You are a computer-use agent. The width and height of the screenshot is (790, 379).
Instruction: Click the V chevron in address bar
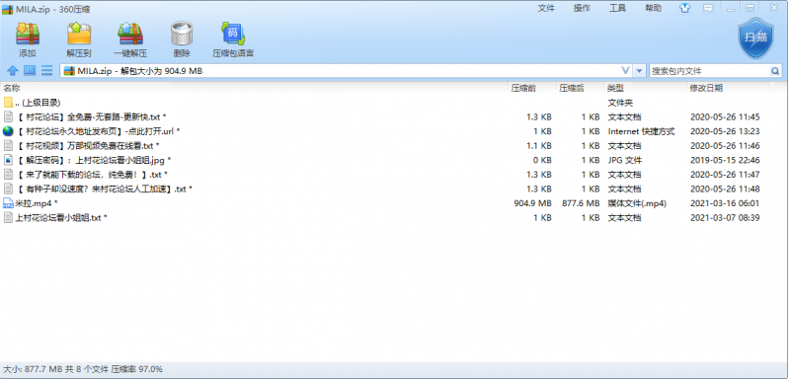[625, 71]
